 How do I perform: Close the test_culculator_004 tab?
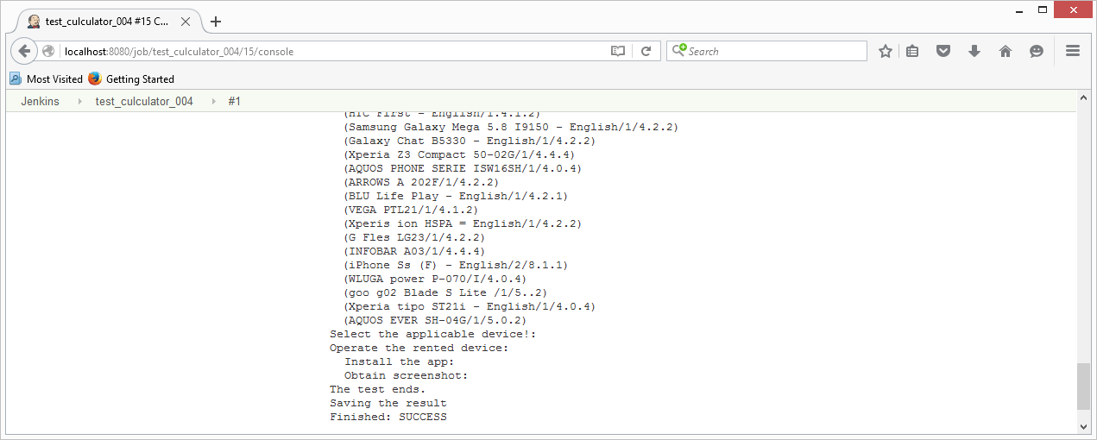click(186, 22)
